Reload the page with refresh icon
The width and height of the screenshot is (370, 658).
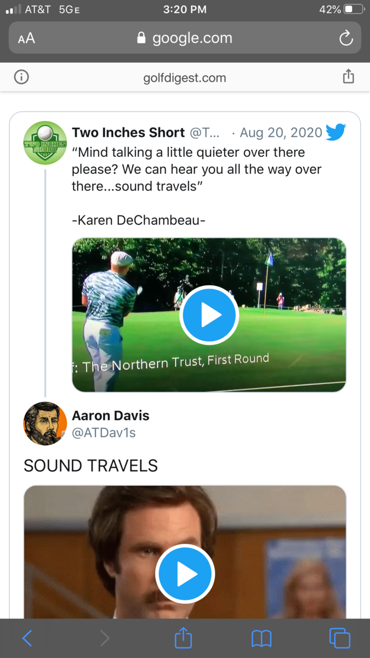click(x=346, y=38)
